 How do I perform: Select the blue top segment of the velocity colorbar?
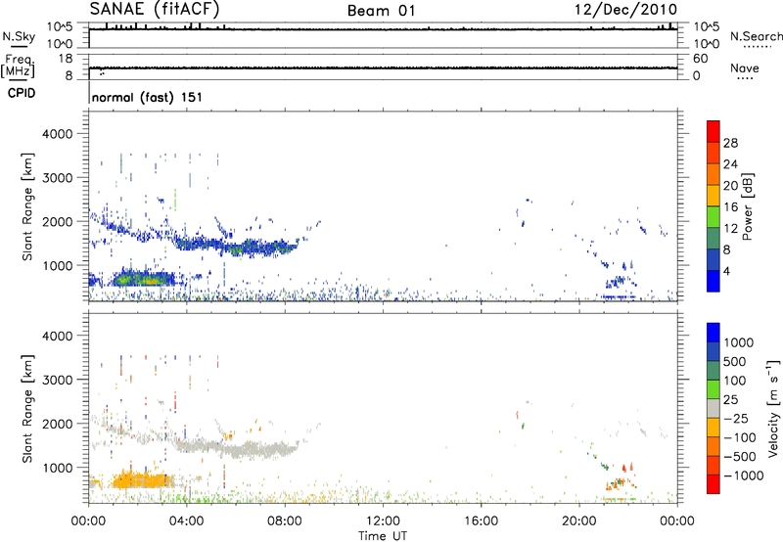pos(714,333)
